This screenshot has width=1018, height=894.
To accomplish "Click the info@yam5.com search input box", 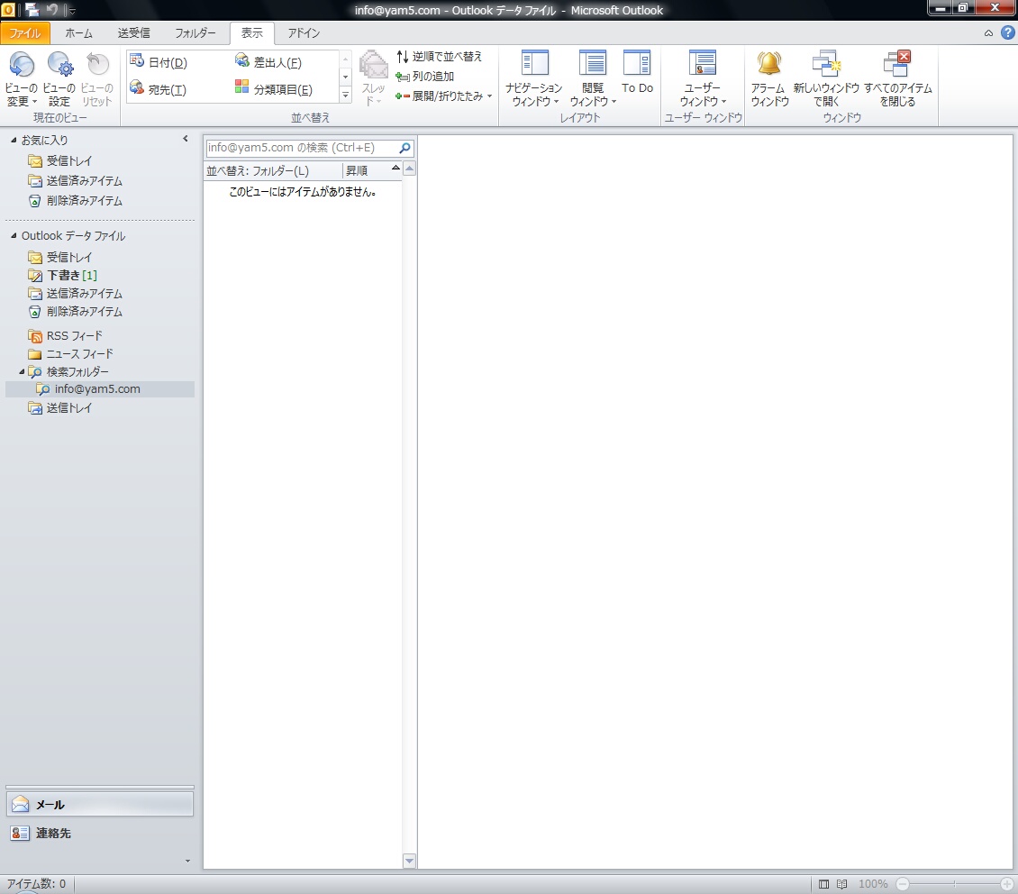I will (301, 148).
